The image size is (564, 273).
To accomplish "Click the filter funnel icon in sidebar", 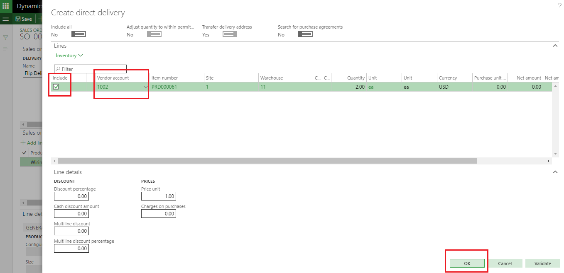I will (x=6, y=38).
